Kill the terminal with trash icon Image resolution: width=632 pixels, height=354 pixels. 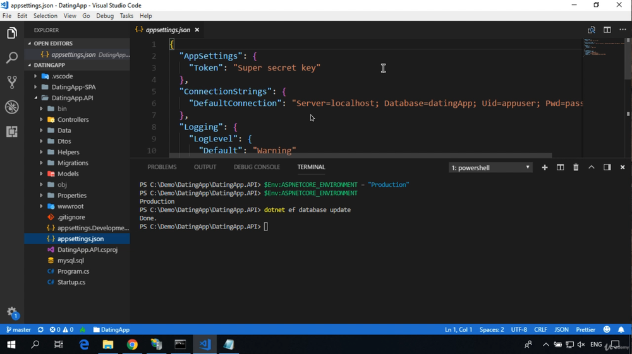click(576, 167)
